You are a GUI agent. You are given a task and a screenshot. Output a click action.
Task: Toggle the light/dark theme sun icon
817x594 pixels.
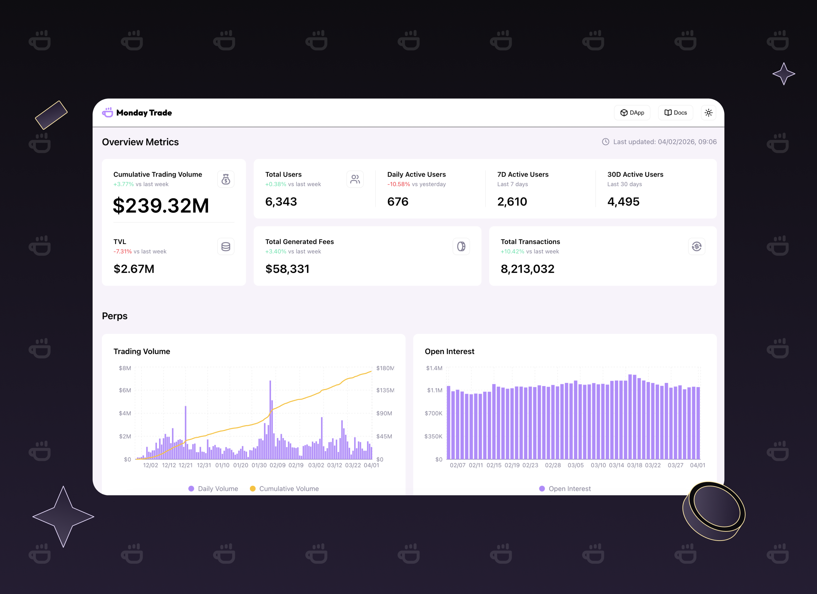coord(708,112)
